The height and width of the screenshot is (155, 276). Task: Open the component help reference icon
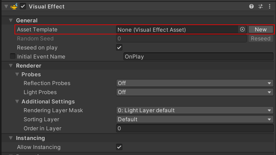pos(251,6)
